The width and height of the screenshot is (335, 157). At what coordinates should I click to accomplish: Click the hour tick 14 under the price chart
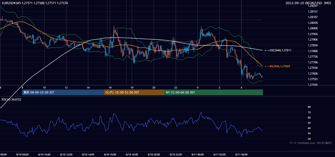pyautogui.click(x=88, y=87)
